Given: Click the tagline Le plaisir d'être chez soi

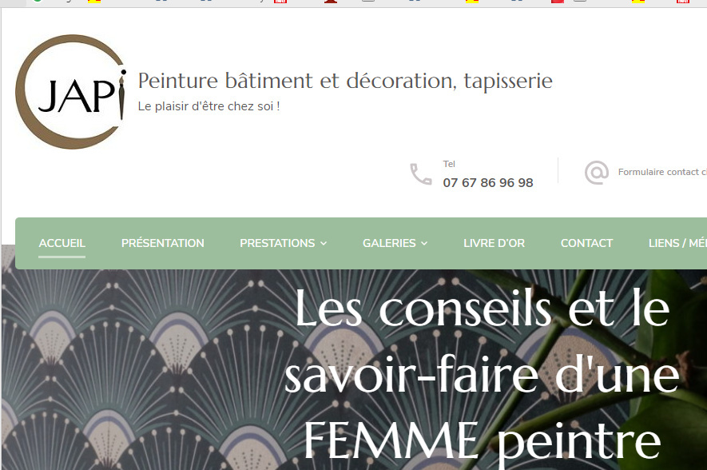Looking at the screenshot, I should pyautogui.click(x=209, y=106).
